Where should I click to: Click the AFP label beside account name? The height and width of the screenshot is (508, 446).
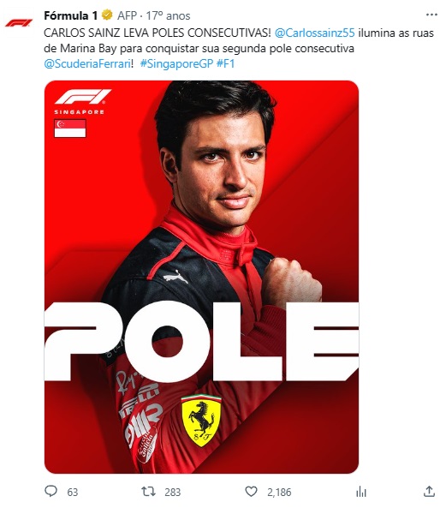tap(127, 15)
